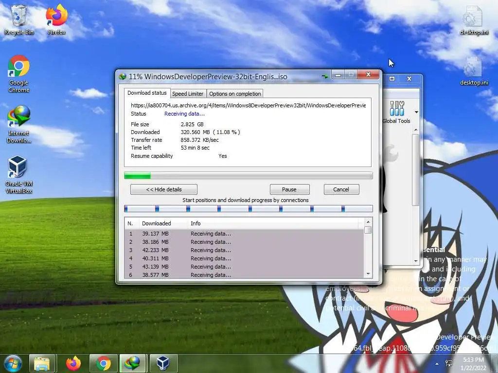Click the connections list scroll up arrow
The width and height of the screenshot is (498, 373).
point(368,222)
